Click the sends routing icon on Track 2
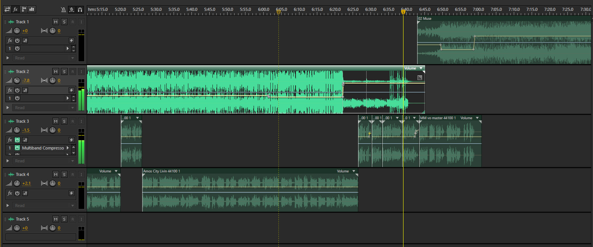Viewport: 593px width, 247px height. [24, 90]
